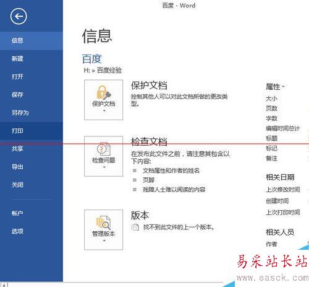Click the 大小 property label
The height and width of the screenshot is (287, 309).
271,99
